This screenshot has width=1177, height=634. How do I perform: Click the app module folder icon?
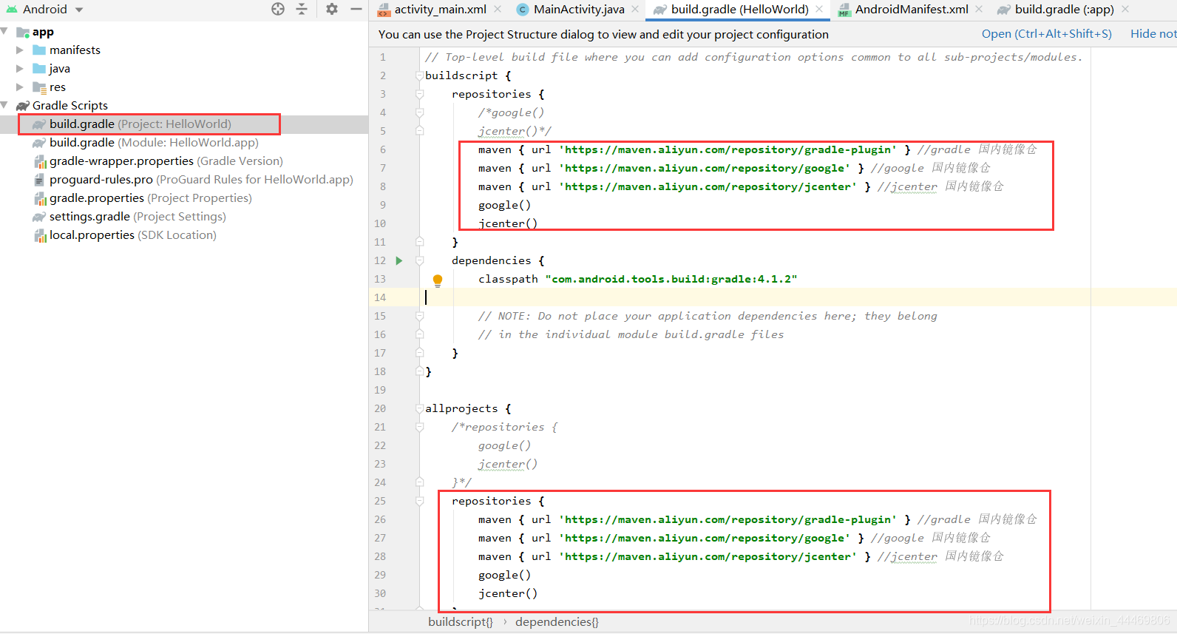point(23,33)
